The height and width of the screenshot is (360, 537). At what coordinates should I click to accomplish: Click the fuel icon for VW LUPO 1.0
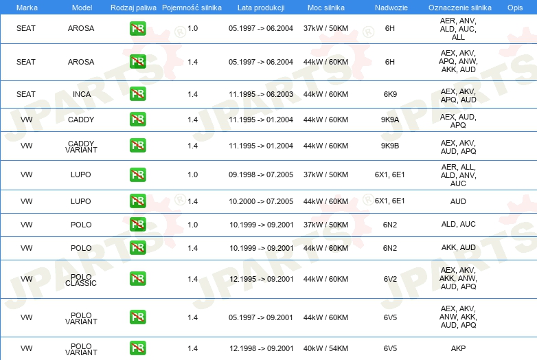click(x=137, y=175)
